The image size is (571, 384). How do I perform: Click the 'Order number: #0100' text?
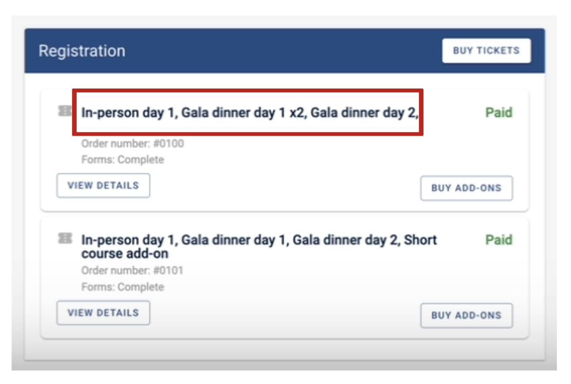pos(132,144)
